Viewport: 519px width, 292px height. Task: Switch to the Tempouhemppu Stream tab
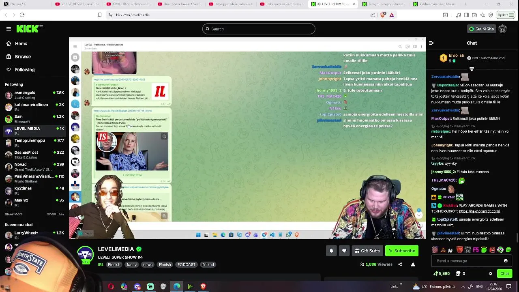pyautogui.click(x=384, y=4)
